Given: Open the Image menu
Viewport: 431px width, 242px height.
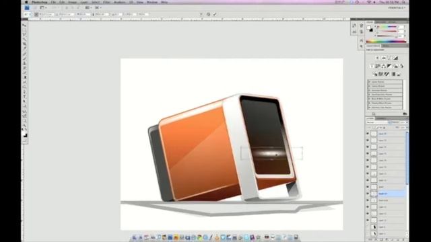Looking at the screenshot, I should click(x=72, y=2).
